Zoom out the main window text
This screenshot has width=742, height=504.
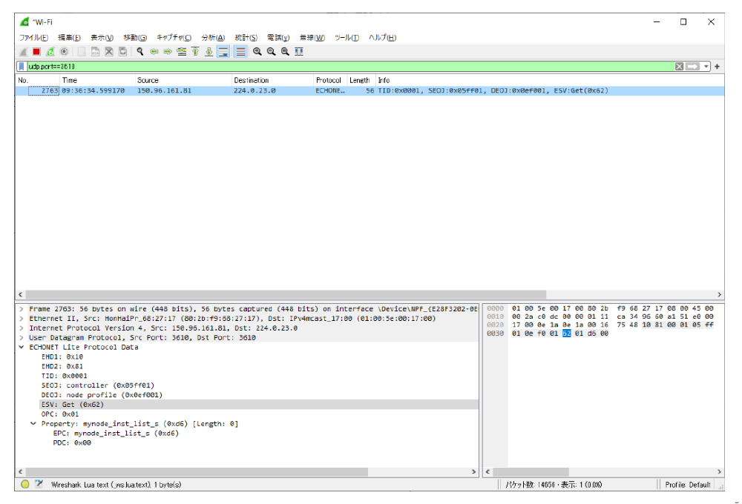pos(271,52)
